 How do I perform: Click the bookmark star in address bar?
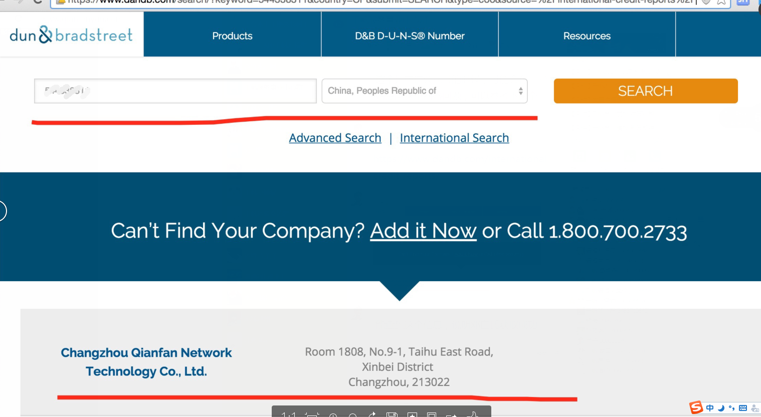pyautogui.click(x=721, y=2)
